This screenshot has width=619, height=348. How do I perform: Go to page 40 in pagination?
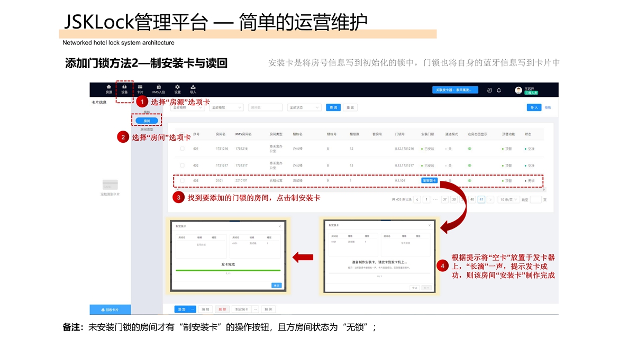[x=472, y=199]
